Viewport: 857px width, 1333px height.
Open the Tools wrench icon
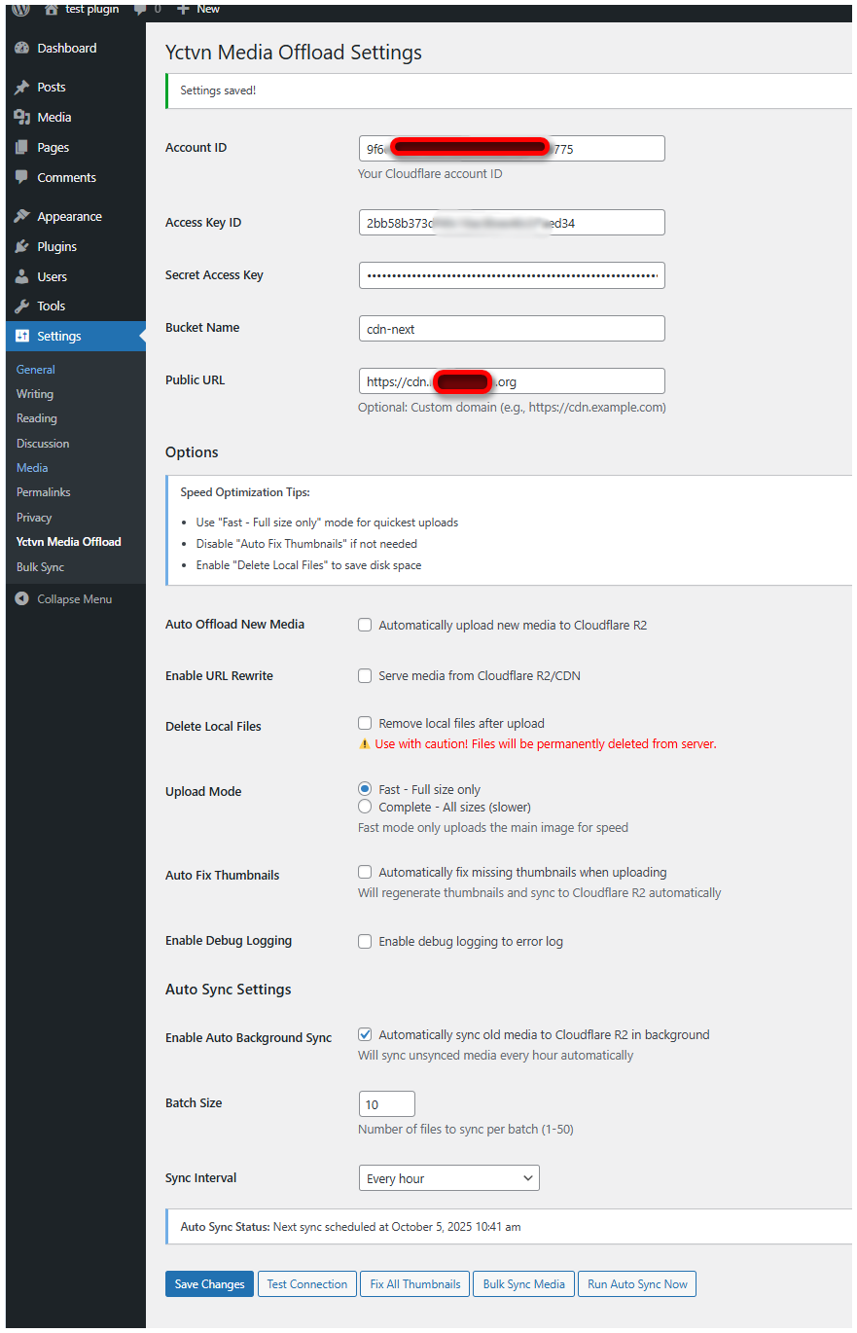point(22,306)
